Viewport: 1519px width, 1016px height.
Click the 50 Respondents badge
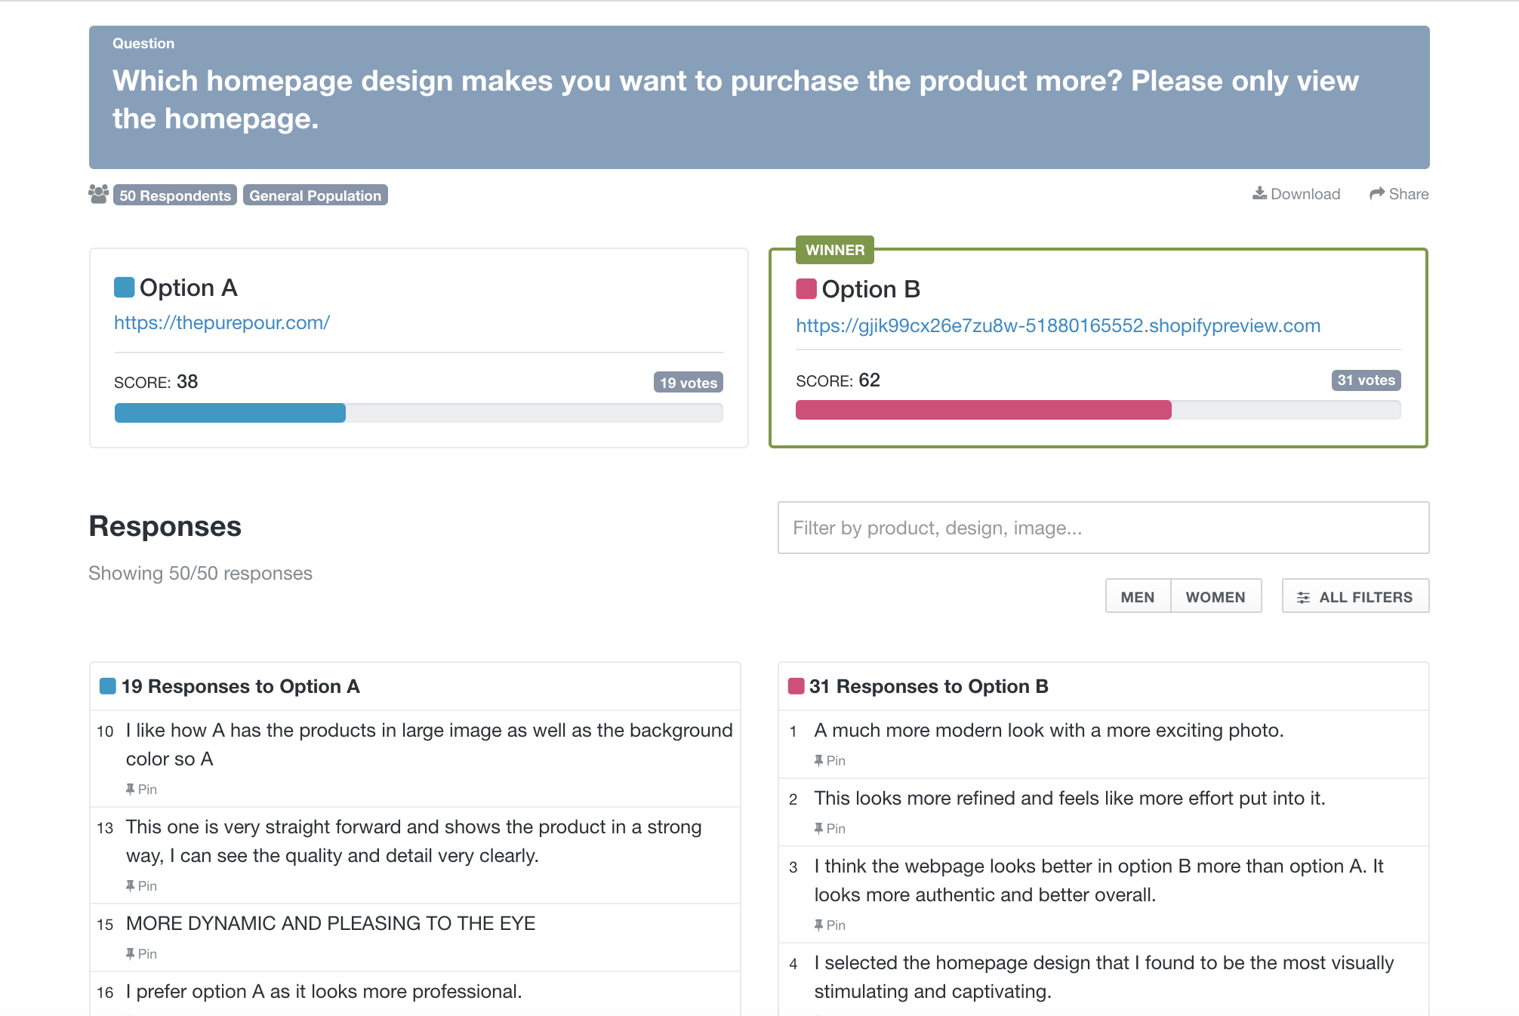tap(175, 196)
